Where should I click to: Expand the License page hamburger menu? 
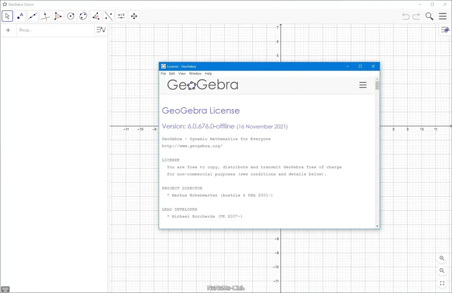[363, 85]
